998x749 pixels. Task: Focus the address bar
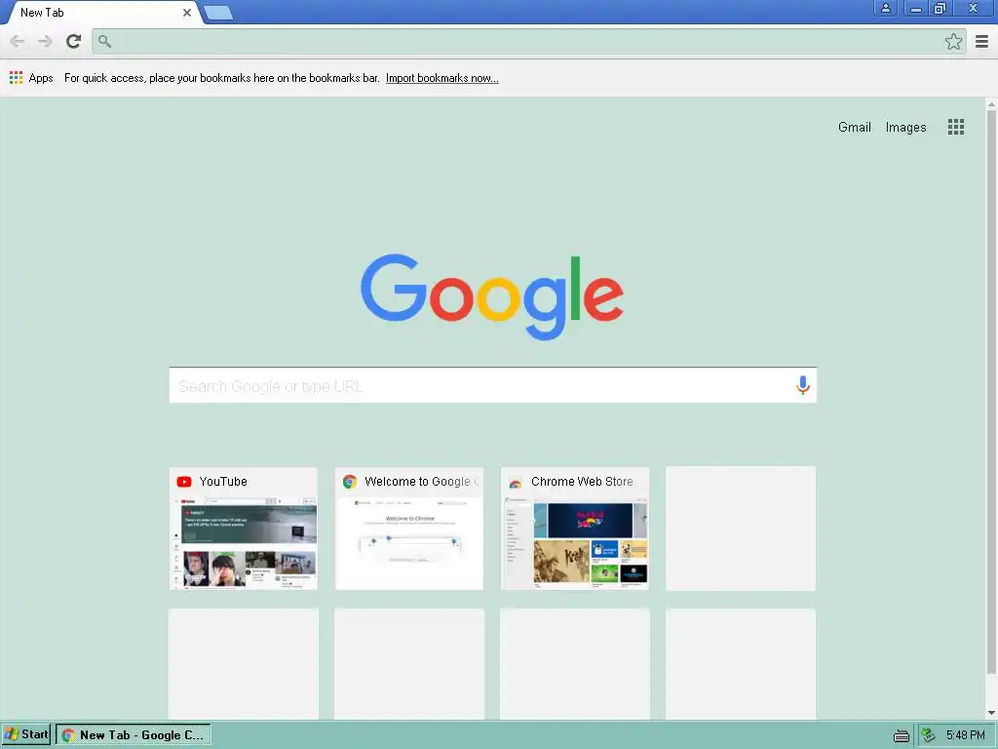tap(528, 41)
